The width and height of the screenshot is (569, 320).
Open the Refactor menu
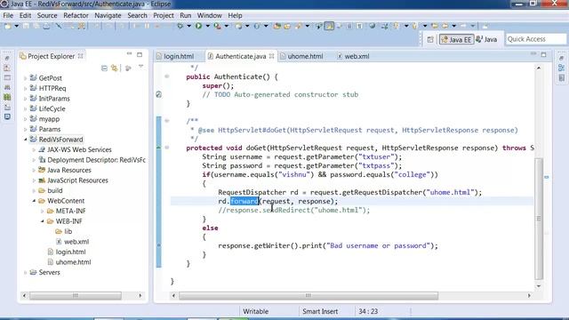tap(76, 16)
